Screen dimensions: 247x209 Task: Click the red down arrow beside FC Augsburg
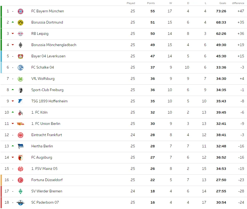13,157
